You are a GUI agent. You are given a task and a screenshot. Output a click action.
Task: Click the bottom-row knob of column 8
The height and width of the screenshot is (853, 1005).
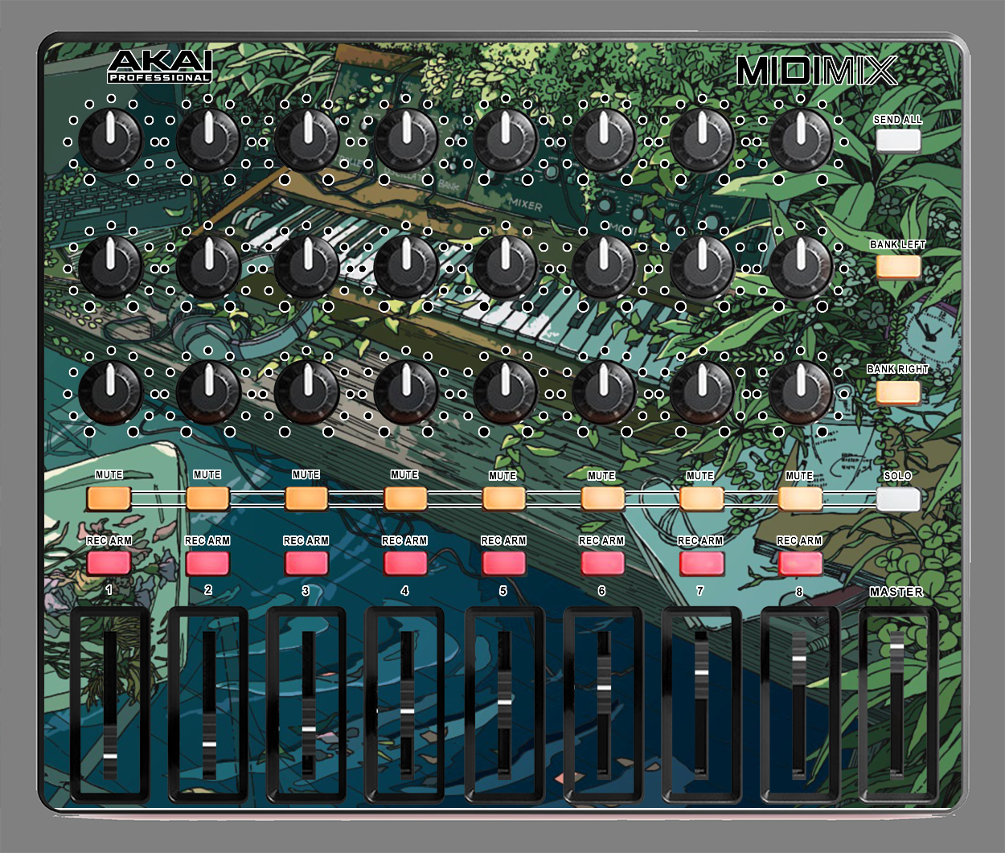[800, 392]
